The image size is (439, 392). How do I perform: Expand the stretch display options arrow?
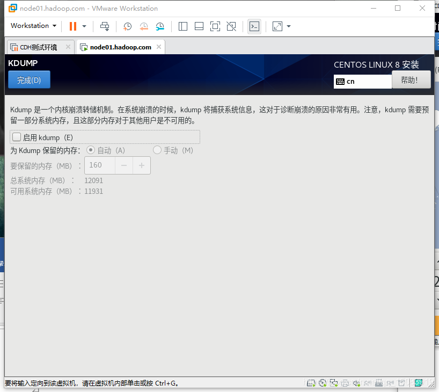pyautogui.click(x=289, y=26)
